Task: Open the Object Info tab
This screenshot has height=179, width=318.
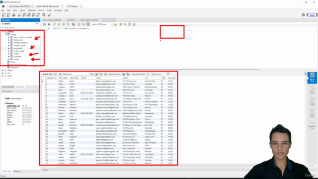Action: point(6,171)
